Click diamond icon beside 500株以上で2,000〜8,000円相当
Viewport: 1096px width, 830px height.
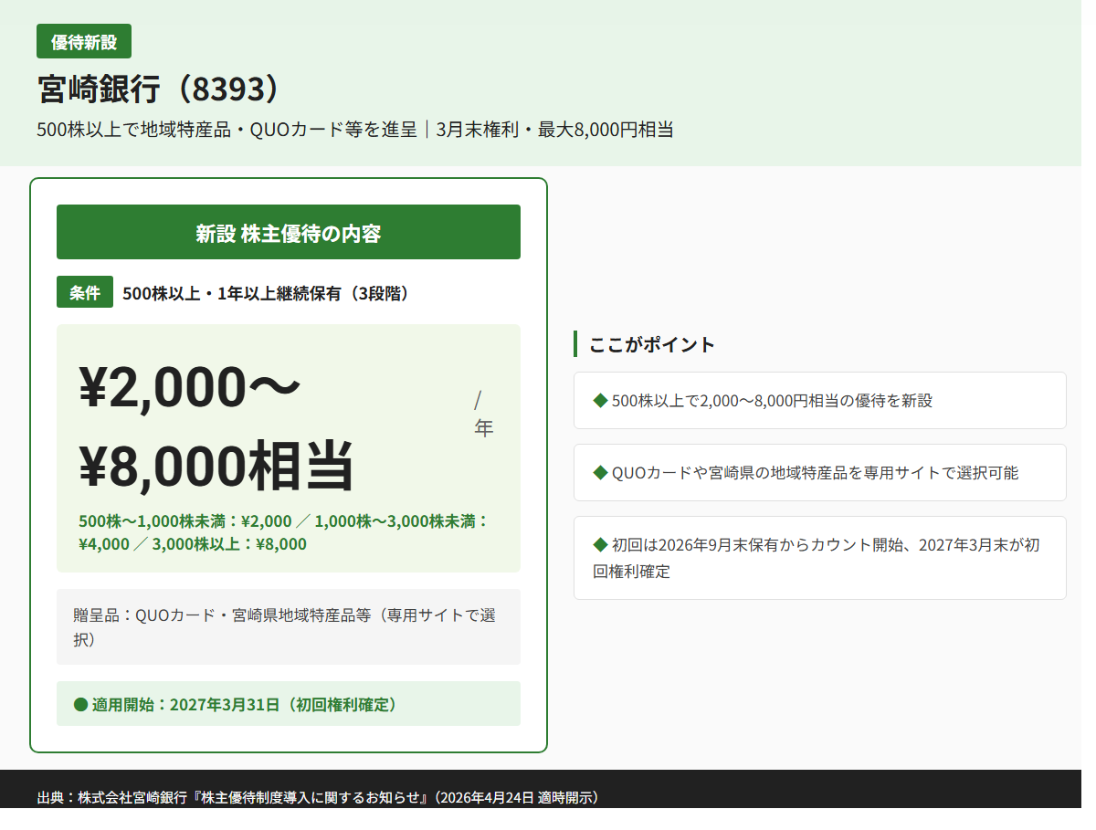[x=600, y=400]
